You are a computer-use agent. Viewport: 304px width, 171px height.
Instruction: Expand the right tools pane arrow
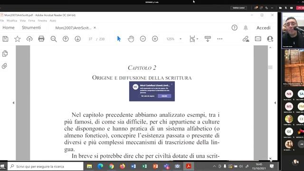275,103
